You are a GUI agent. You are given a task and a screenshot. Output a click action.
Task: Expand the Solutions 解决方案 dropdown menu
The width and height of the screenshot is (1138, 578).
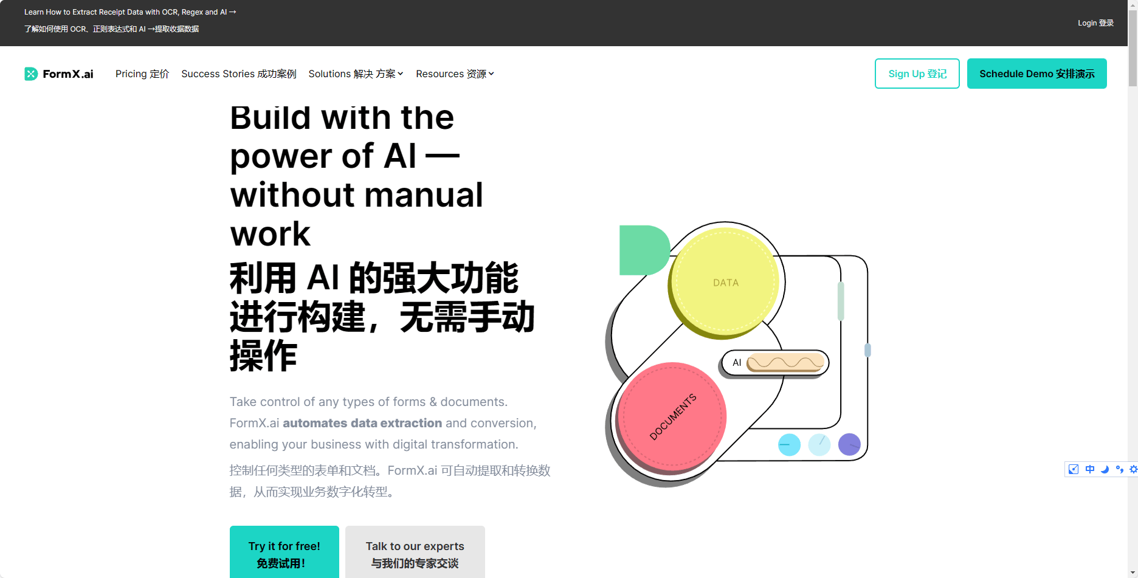[356, 74]
